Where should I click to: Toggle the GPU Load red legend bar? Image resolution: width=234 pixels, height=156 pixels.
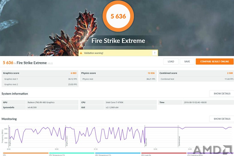[x=164, y=153]
